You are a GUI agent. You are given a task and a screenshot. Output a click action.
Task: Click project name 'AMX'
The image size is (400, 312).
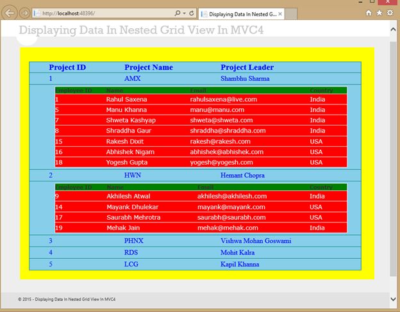pos(133,79)
